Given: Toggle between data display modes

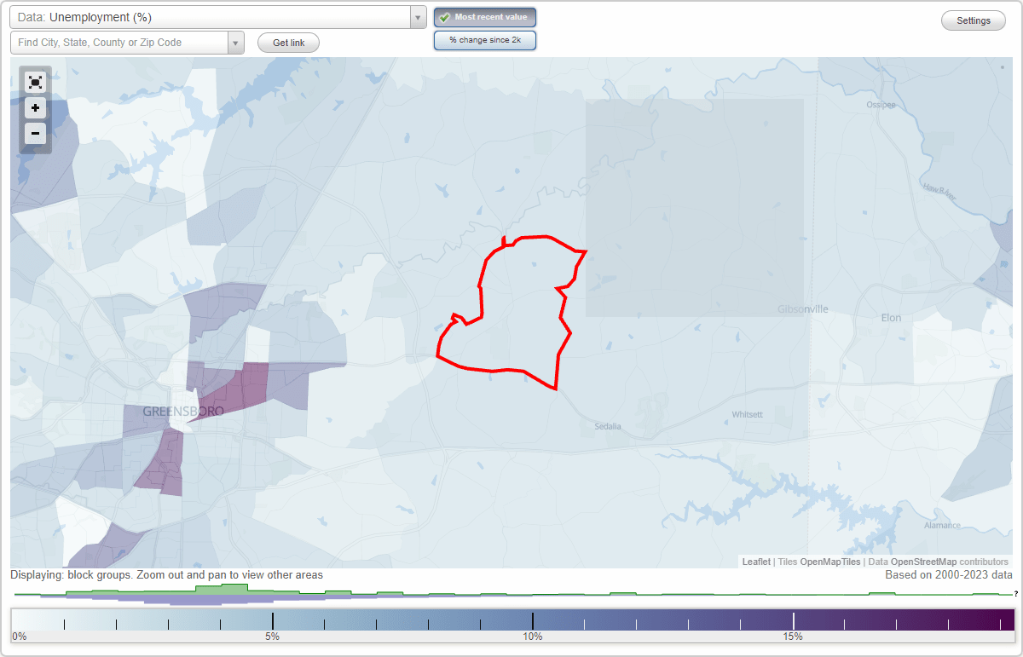Looking at the screenshot, I should (485, 39).
